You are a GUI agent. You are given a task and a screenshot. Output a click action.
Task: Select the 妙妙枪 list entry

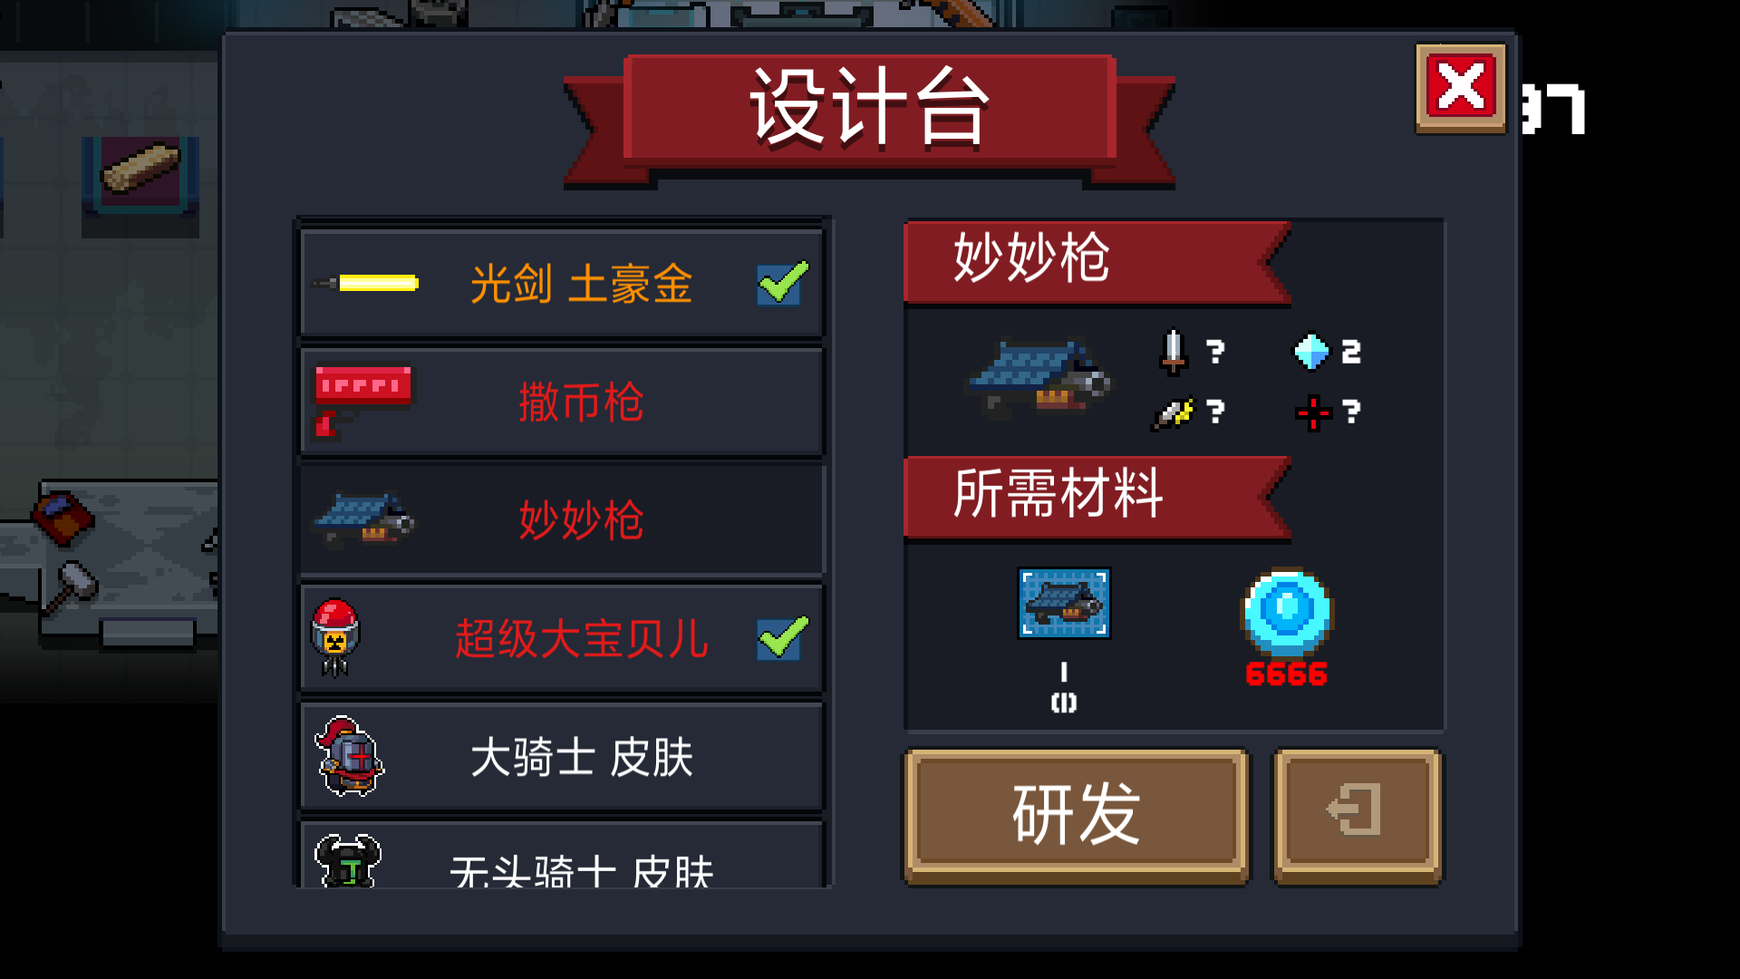562,520
